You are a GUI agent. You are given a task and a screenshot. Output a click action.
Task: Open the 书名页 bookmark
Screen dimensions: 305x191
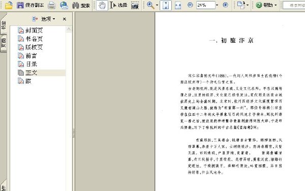(34, 39)
